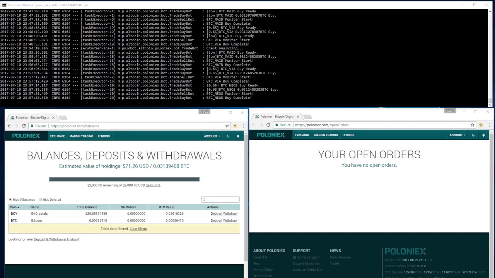Screen dimensions: 495x278
Task: Click the daily limit progress bar
Action: (124, 179)
